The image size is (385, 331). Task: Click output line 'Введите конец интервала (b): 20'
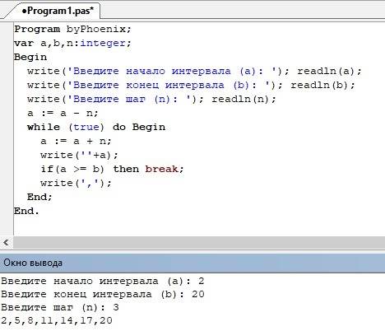[x=103, y=294]
